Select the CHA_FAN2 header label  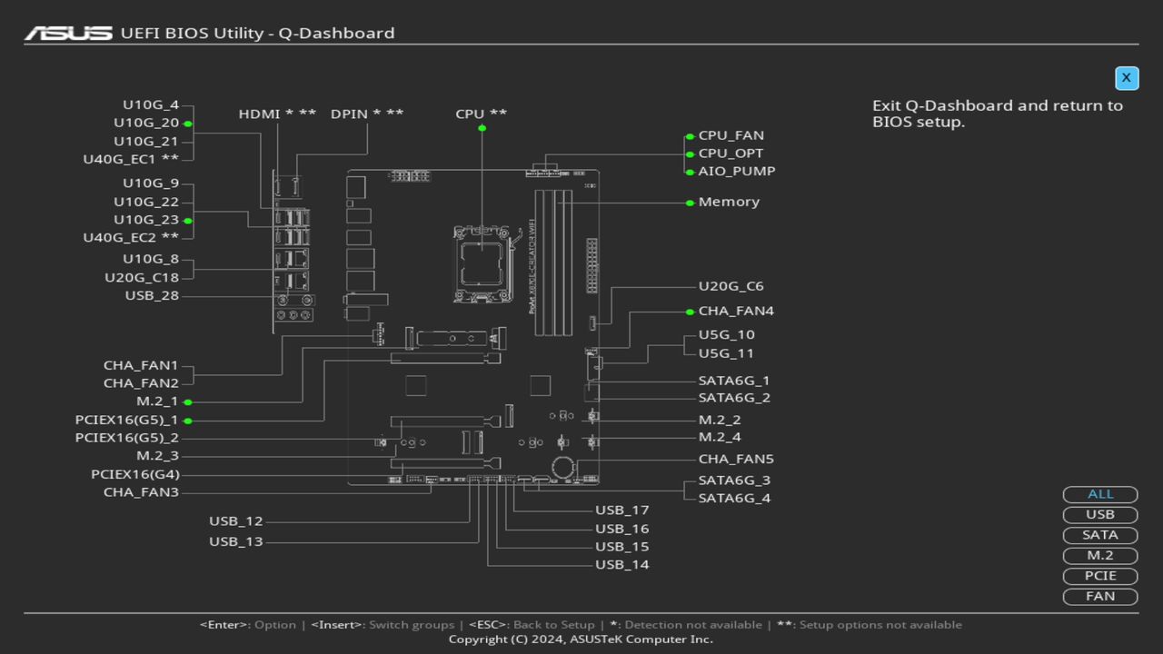coord(141,383)
